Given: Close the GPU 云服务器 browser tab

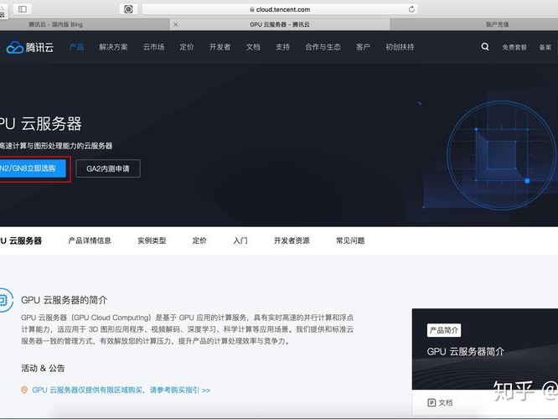Looking at the screenshot, I should pyautogui.click(x=175, y=24).
